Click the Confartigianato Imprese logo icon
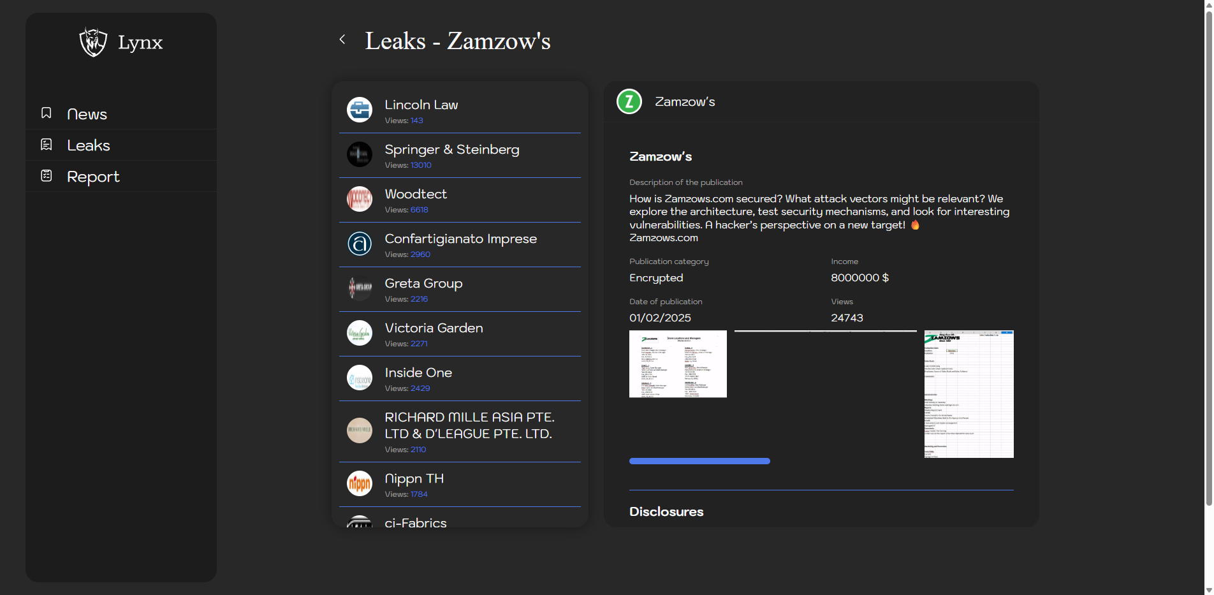 [x=360, y=244]
